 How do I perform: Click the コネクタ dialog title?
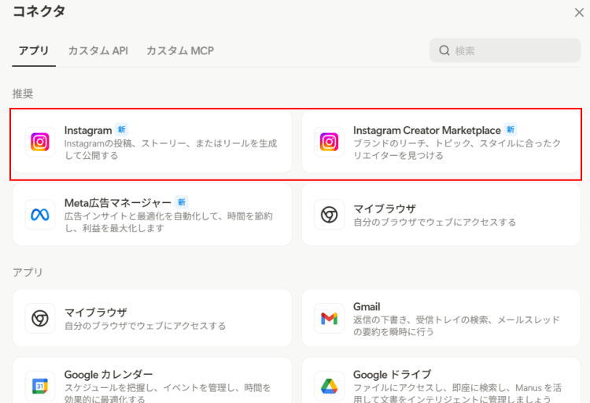click(x=39, y=11)
